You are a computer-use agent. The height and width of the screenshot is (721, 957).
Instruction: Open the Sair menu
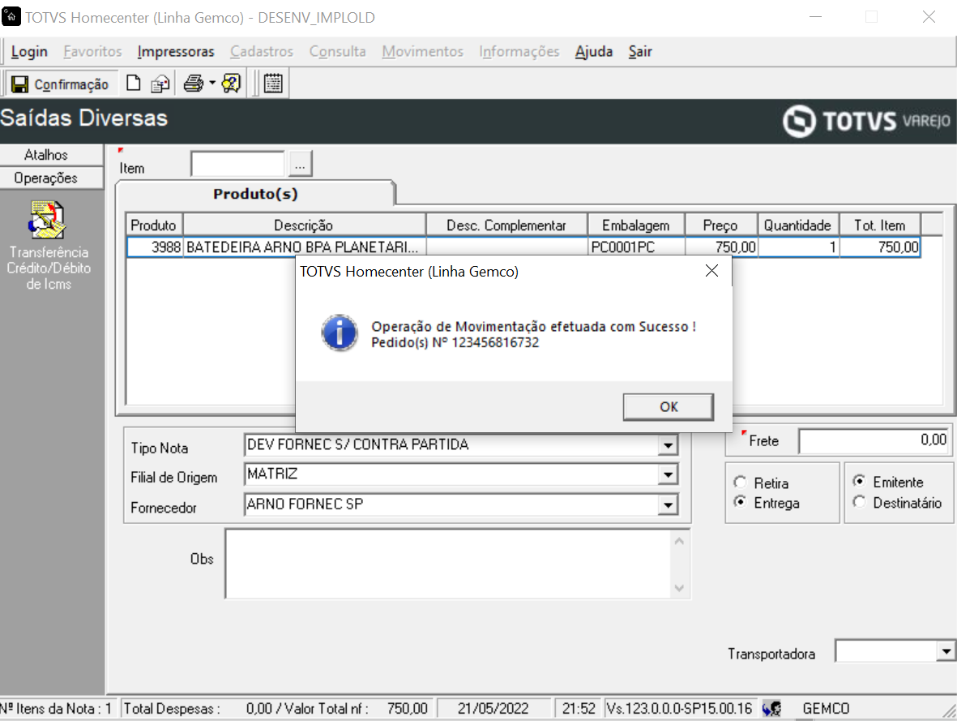640,52
